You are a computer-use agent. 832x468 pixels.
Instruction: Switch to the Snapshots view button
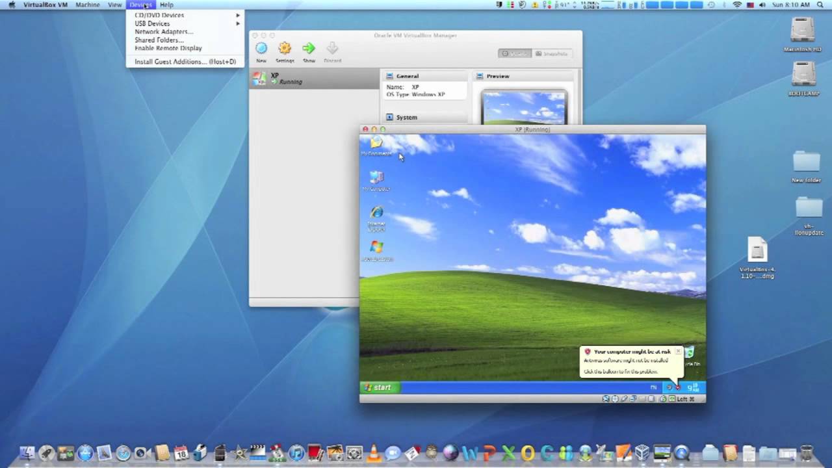tap(551, 53)
